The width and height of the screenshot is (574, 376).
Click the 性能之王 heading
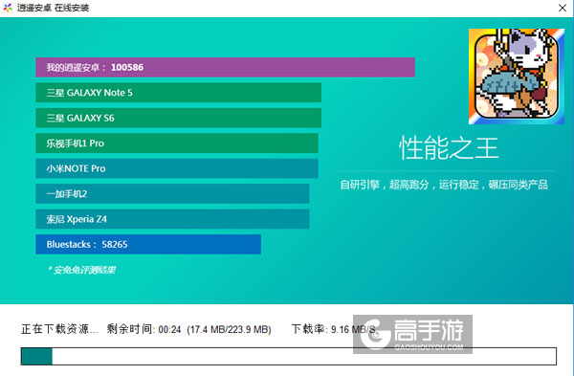coord(449,148)
